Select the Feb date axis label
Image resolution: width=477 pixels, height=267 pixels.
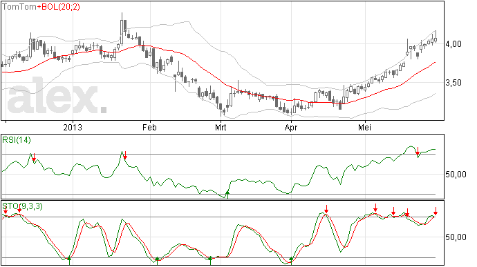[x=149, y=127]
